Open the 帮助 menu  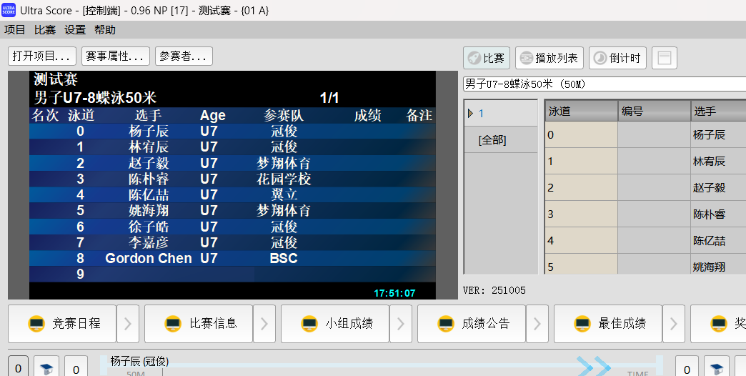pos(105,30)
